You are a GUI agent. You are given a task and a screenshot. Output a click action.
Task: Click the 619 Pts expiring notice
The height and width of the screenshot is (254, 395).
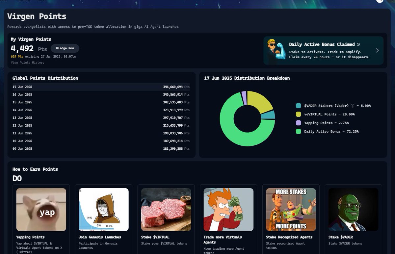[43, 57]
